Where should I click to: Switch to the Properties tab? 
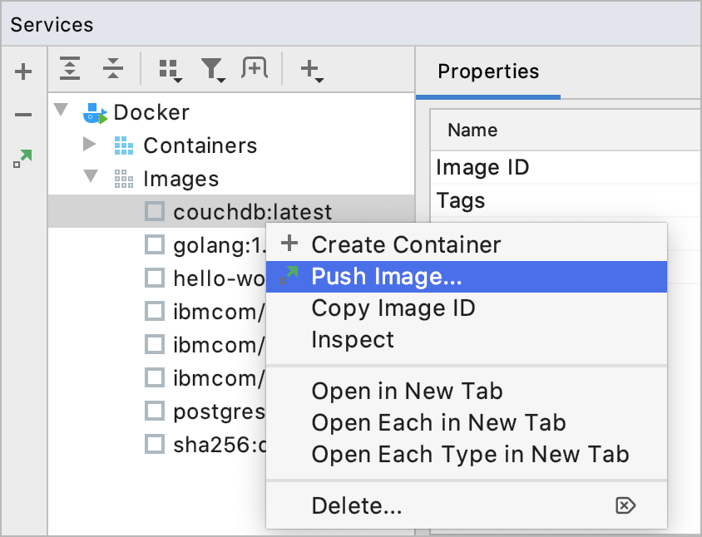[488, 72]
